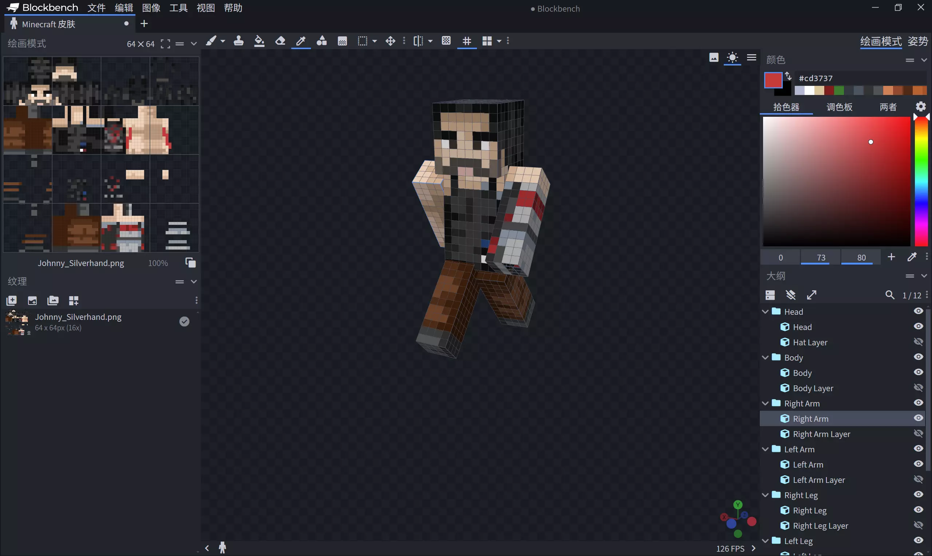Select the paint bucket fill tool
This screenshot has height=556, width=932.
(259, 41)
